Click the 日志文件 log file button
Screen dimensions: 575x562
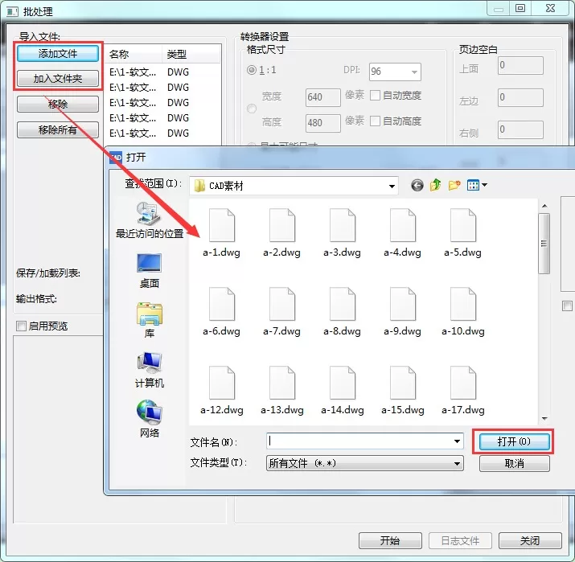(x=460, y=540)
